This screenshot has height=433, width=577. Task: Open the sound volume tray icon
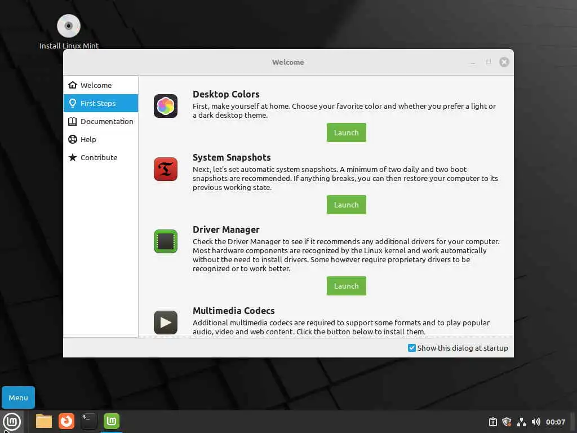536,422
